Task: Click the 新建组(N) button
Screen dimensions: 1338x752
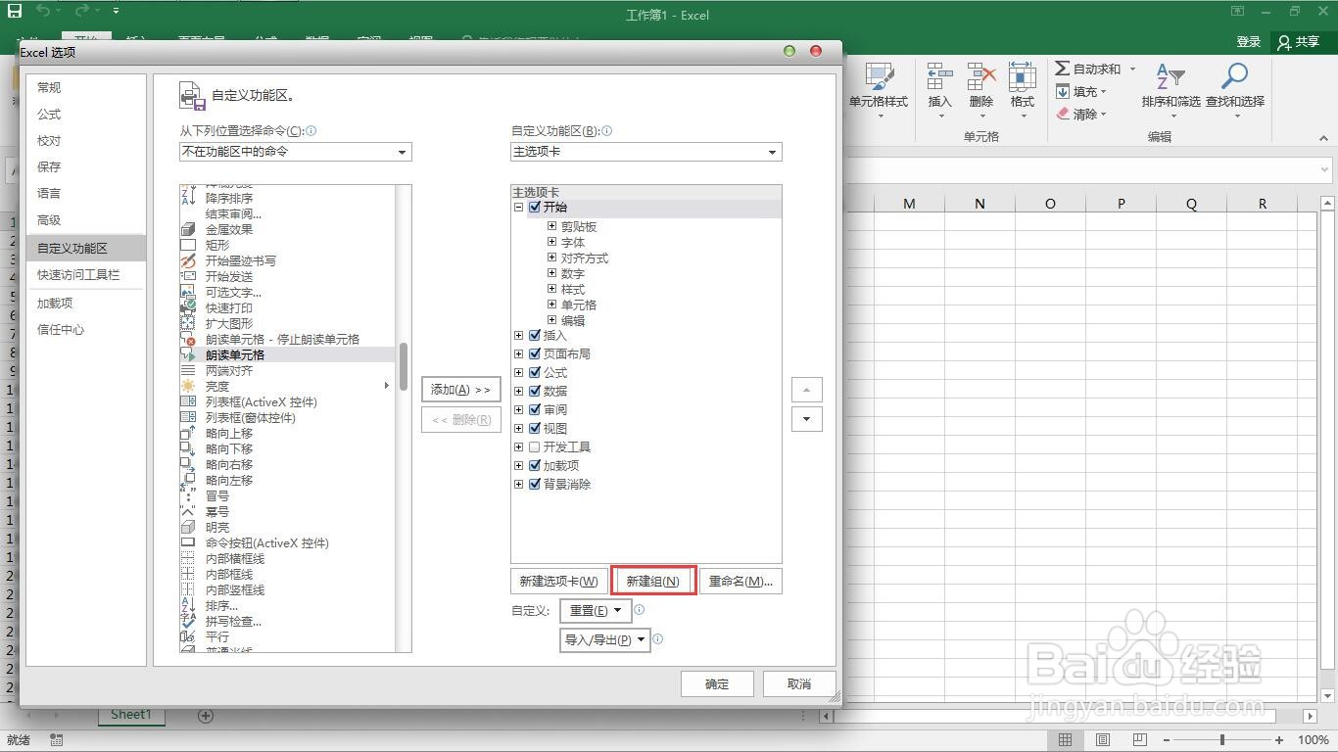Action: pyautogui.click(x=653, y=581)
